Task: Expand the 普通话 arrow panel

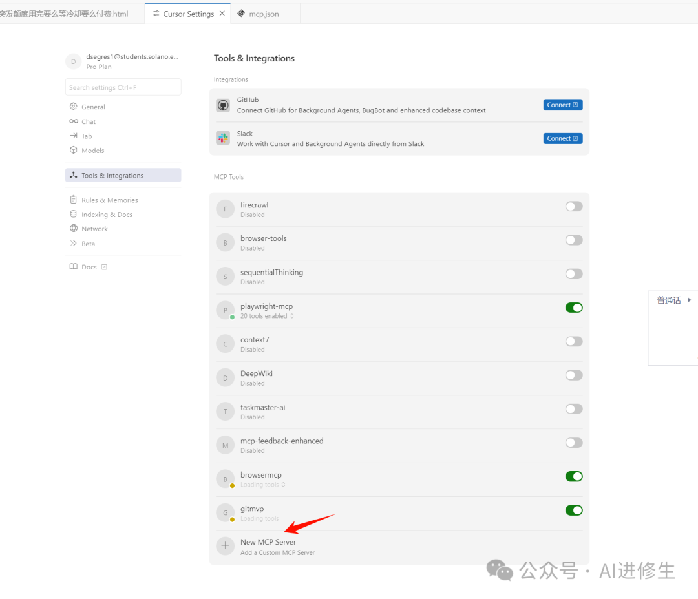Action: click(x=689, y=300)
